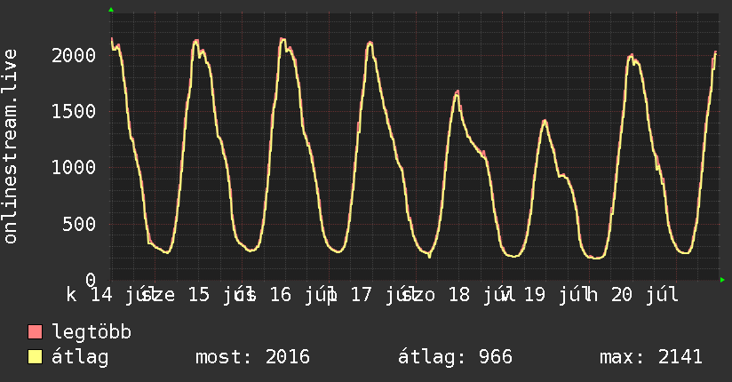Click the 'k 14 júl' date label
The image size is (732, 382).
[107, 295]
